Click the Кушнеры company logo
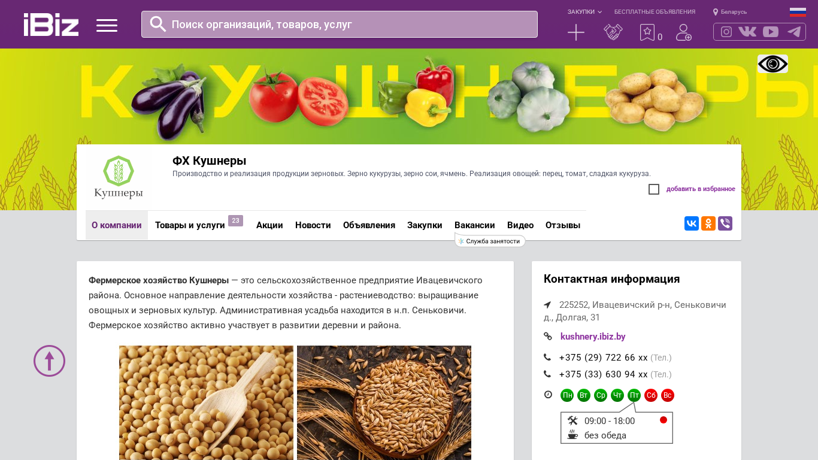This screenshot has width=818, height=460. tap(118, 177)
